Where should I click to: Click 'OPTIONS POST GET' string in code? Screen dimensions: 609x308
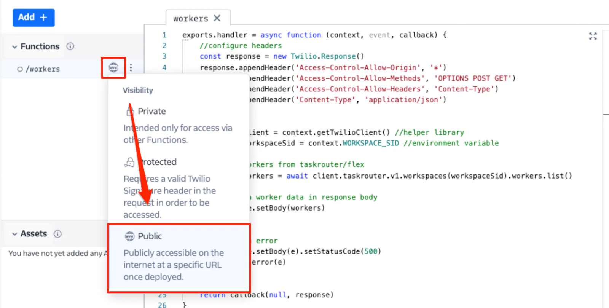pos(473,78)
